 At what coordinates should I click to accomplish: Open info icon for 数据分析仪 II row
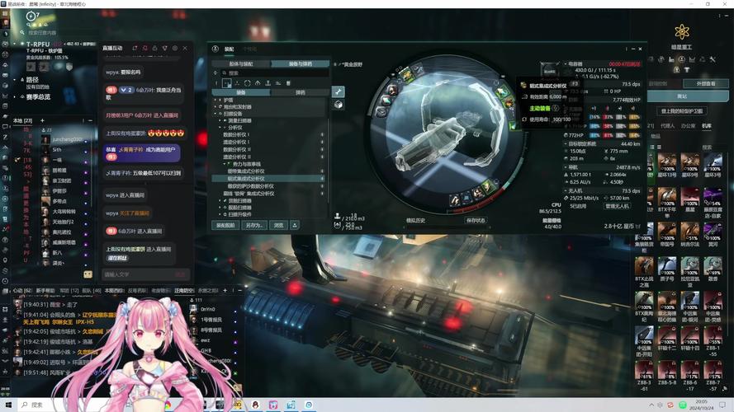(322, 149)
